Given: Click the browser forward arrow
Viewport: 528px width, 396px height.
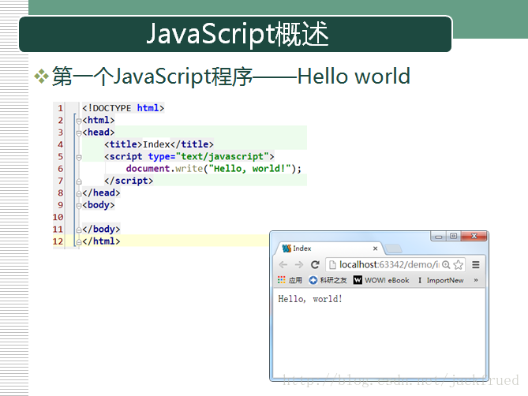Looking at the screenshot, I should (298, 265).
